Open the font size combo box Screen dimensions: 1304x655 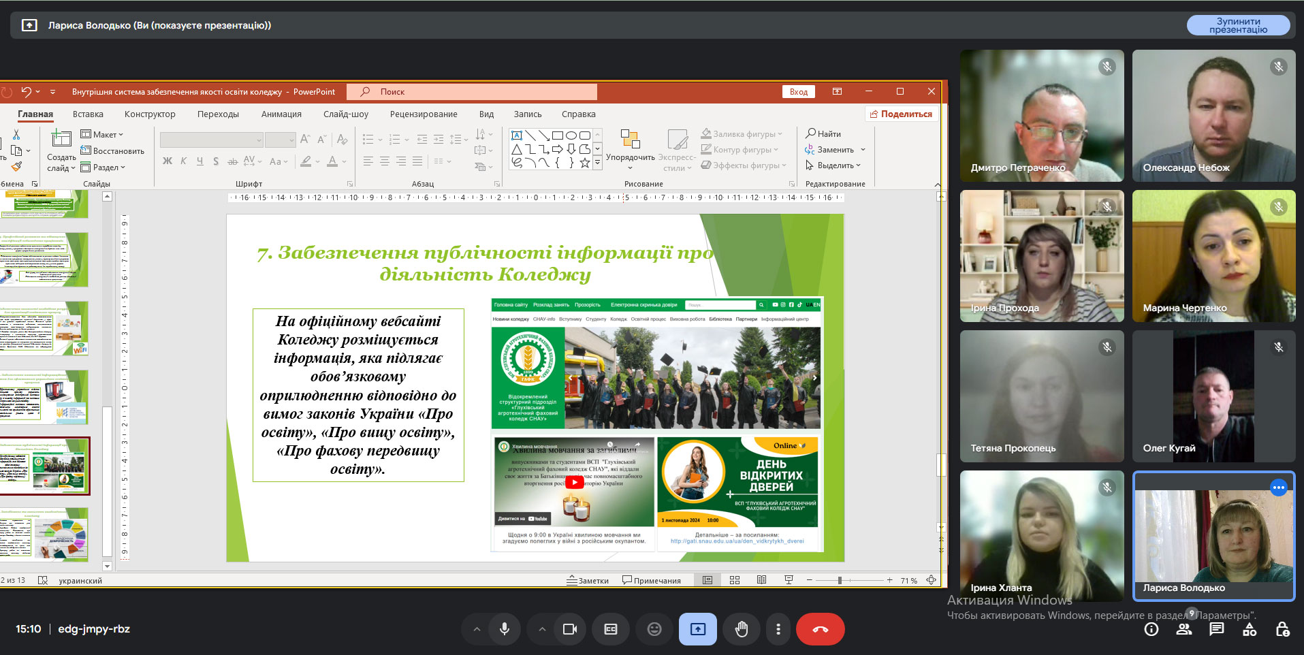coord(280,140)
